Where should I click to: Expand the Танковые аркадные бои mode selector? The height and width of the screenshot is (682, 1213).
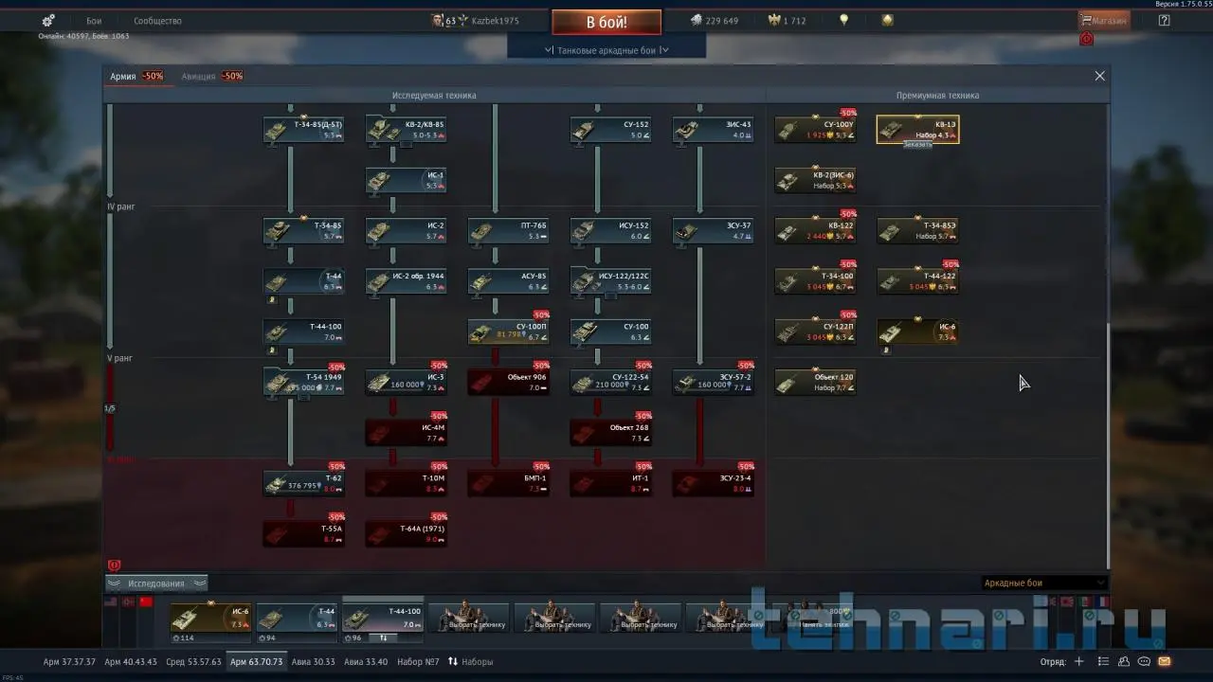click(x=606, y=50)
